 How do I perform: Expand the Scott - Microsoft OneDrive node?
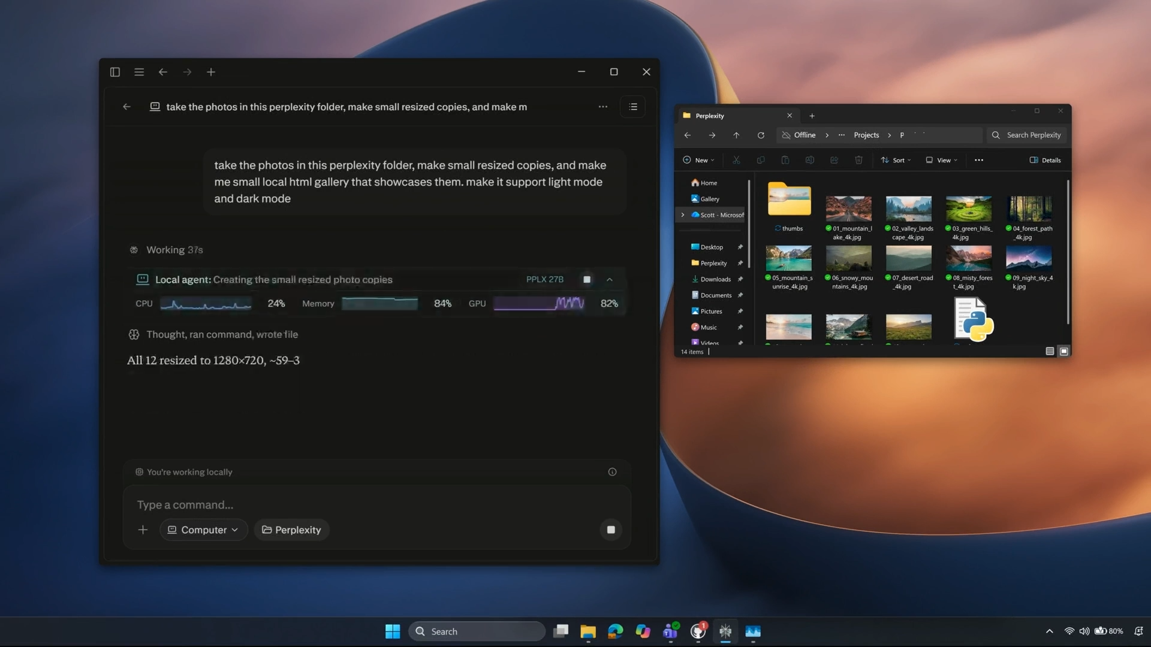coord(682,215)
